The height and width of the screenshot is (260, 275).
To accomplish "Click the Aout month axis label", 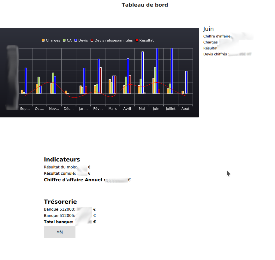I will pyautogui.click(x=185, y=109).
